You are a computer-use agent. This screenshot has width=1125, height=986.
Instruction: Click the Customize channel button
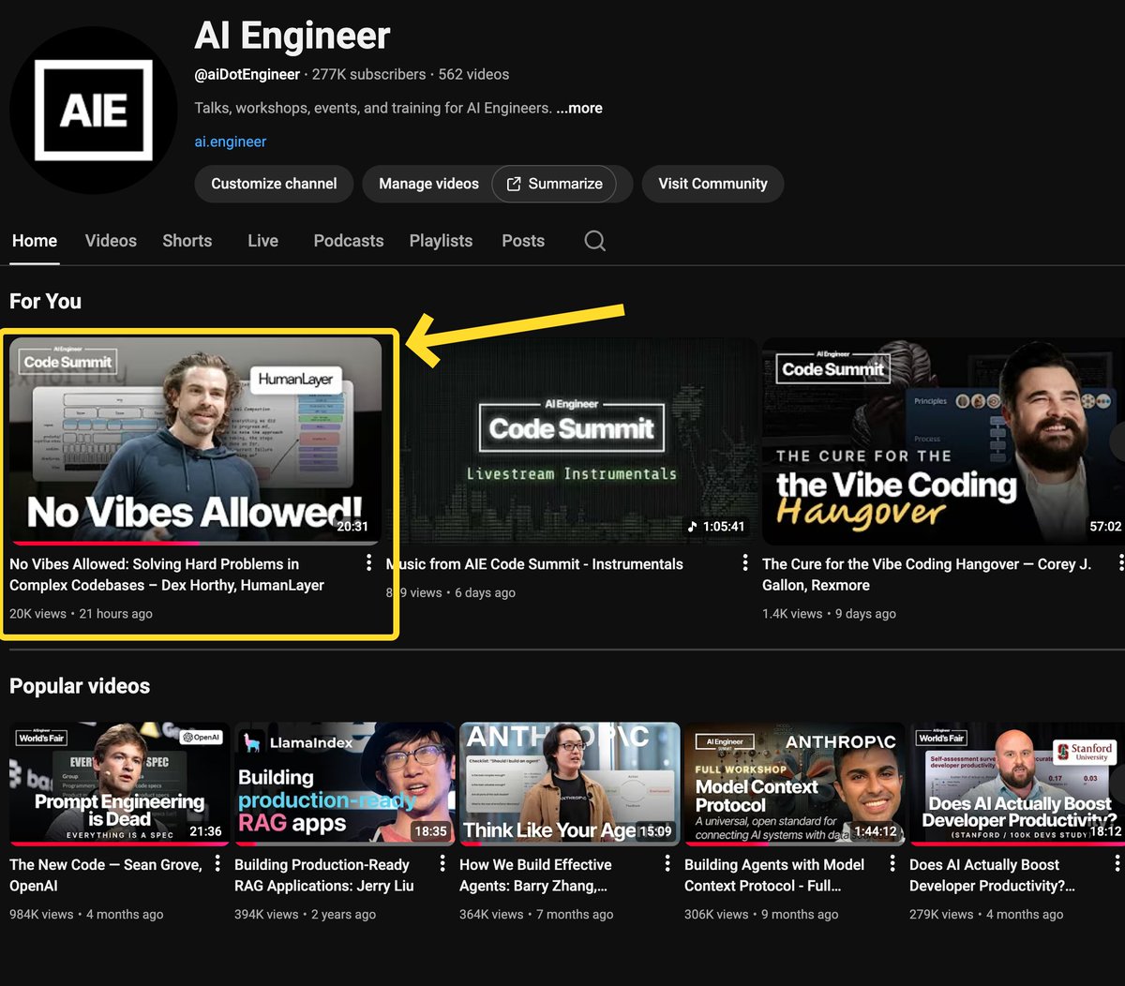click(274, 184)
